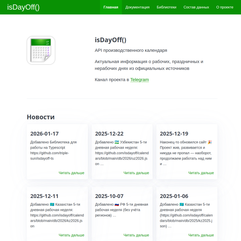The width and height of the screenshot is (241, 241).
Task: Click the Новости section heading
Action: point(41,117)
